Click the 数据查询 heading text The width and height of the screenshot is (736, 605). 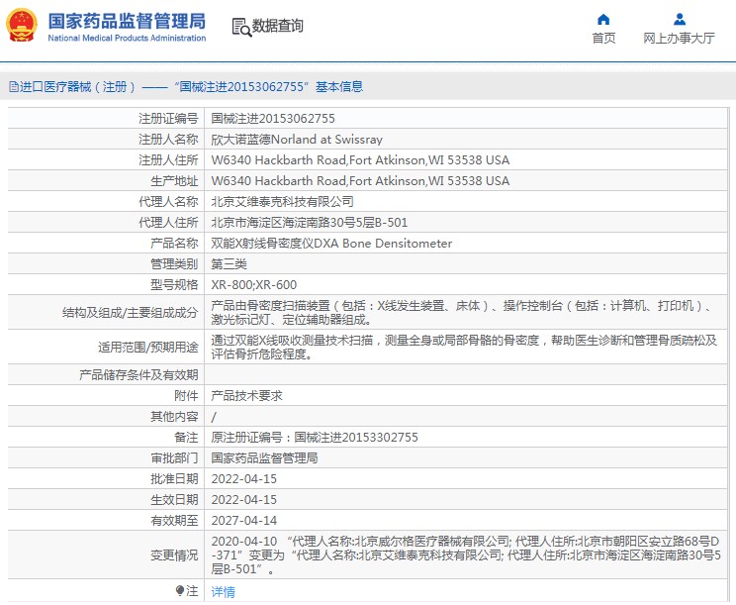[277, 26]
